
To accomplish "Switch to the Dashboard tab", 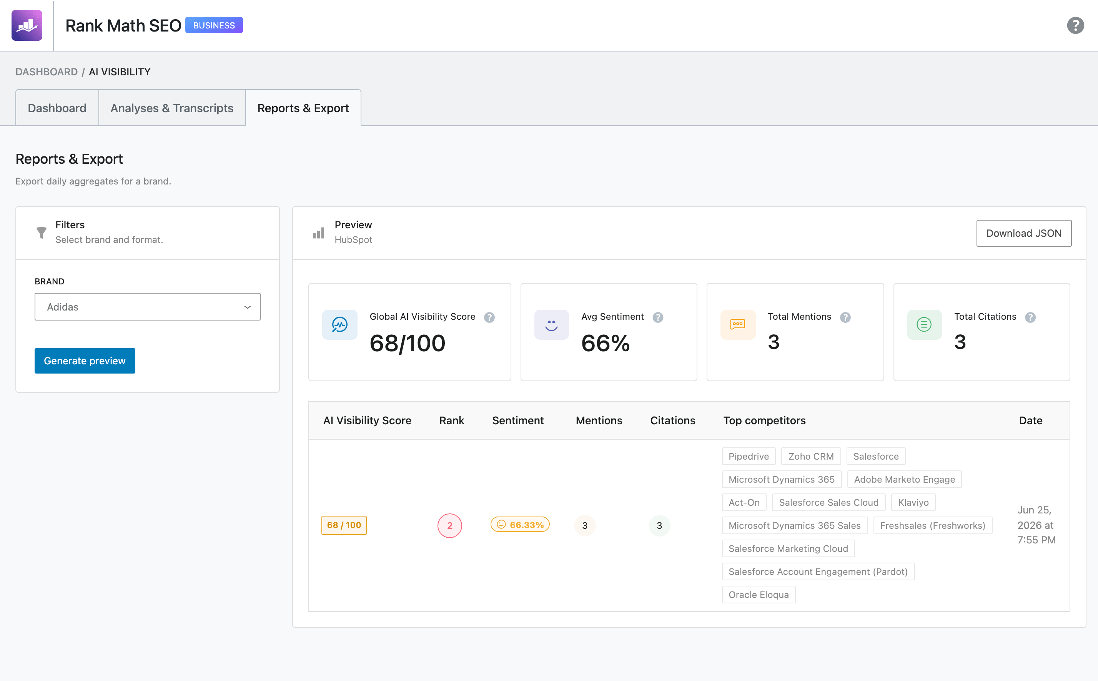I will click(x=57, y=108).
